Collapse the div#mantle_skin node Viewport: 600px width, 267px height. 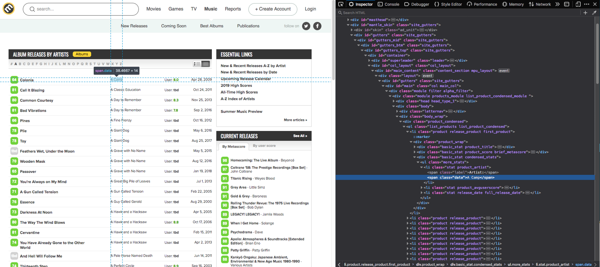coord(348,25)
